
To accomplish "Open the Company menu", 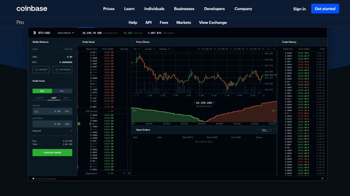I will (x=243, y=9).
